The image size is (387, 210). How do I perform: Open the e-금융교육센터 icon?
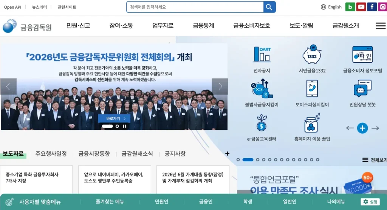point(262,123)
